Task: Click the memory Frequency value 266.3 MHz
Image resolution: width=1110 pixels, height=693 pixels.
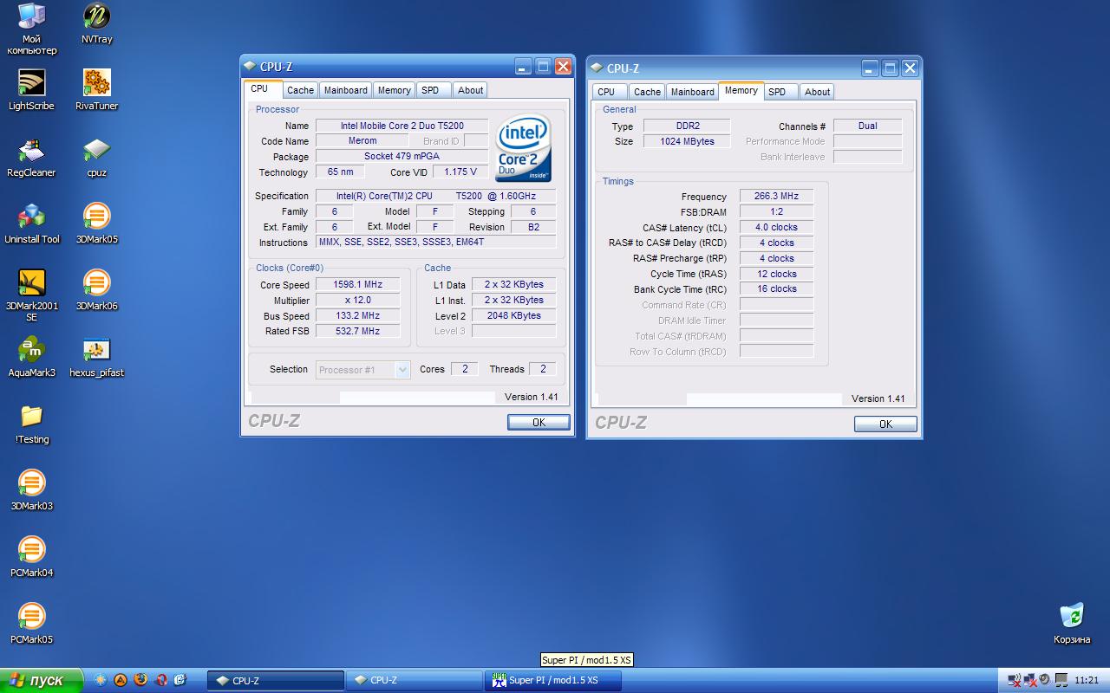Action: point(776,196)
